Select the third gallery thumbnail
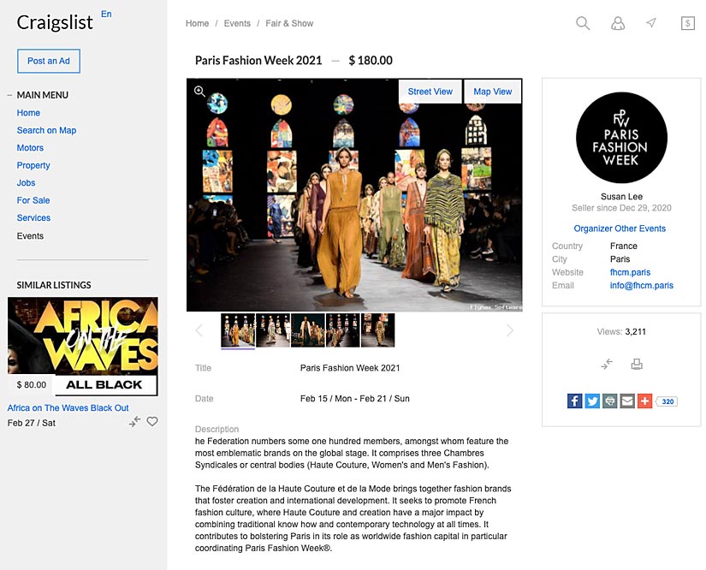This screenshot has width=706, height=570. pyautogui.click(x=308, y=330)
